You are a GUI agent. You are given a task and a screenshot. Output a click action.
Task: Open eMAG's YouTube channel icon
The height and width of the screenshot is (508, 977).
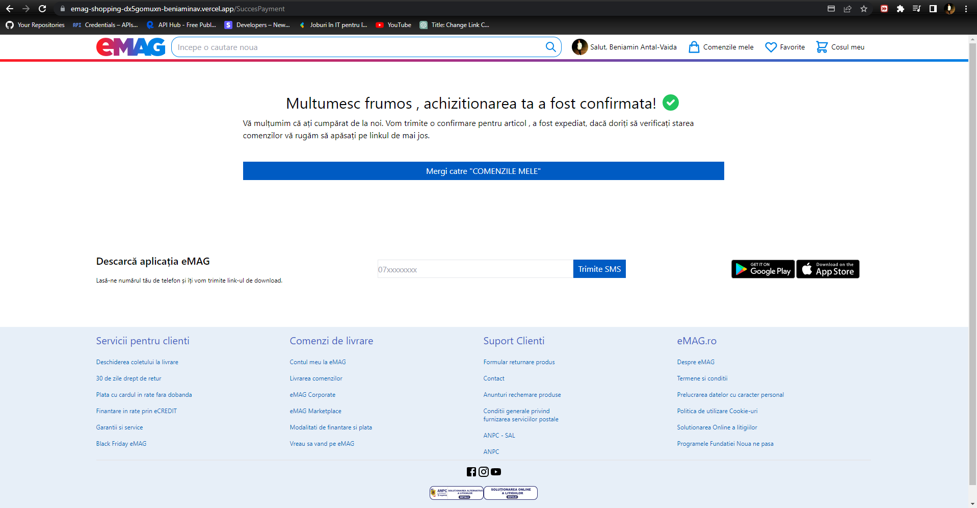495,472
